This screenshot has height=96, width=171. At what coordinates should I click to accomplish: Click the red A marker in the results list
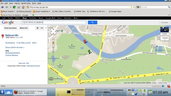click(3, 36)
